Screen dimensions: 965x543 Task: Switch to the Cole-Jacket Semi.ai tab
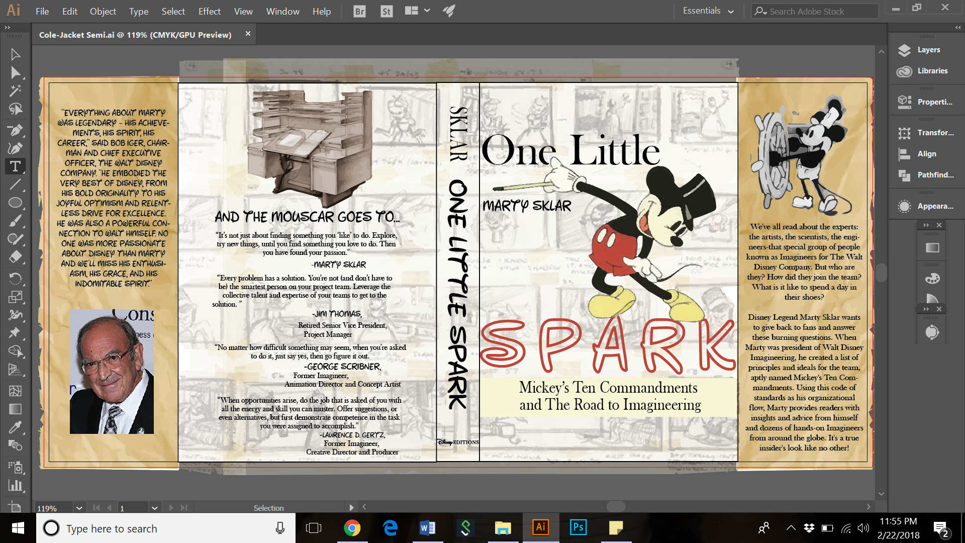(x=135, y=35)
